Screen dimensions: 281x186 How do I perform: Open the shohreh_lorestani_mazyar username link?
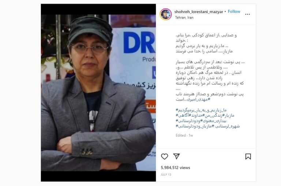199,12
